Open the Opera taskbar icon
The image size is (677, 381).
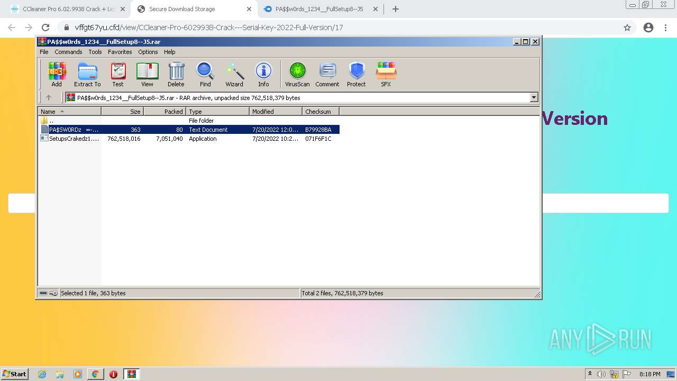(x=113, y=374)
